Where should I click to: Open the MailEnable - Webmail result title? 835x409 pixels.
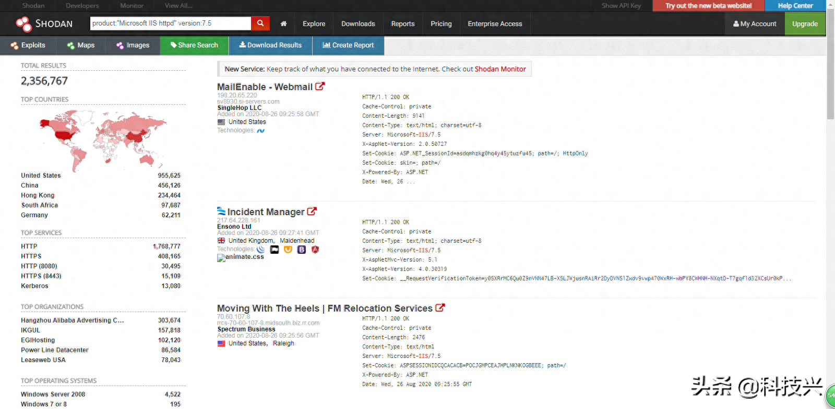(265, 87)
